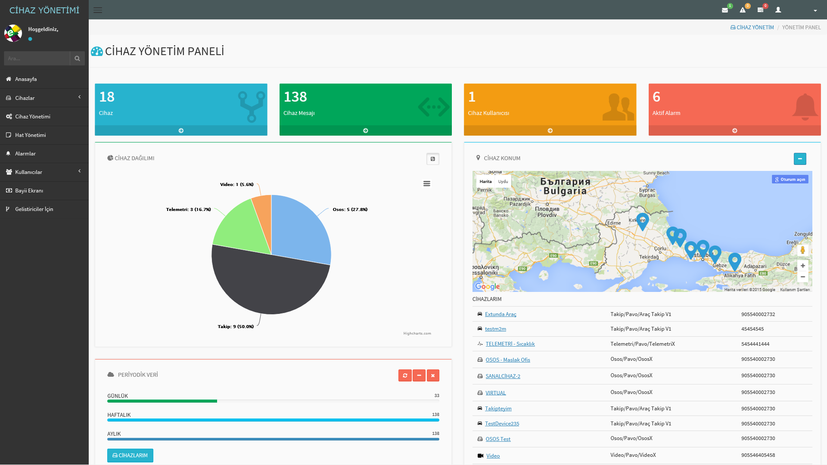This screenshot has width=827, height=465.
Task: Open the testm2m device link
Action: [495, 329]
